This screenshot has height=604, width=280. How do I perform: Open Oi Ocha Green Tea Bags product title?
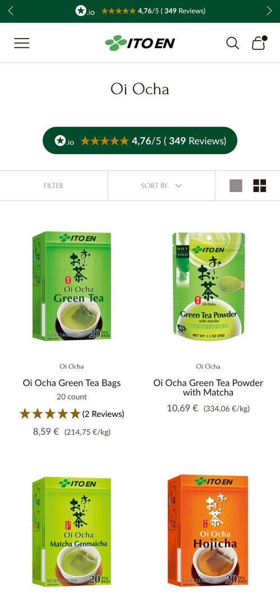tap(72, 383)
